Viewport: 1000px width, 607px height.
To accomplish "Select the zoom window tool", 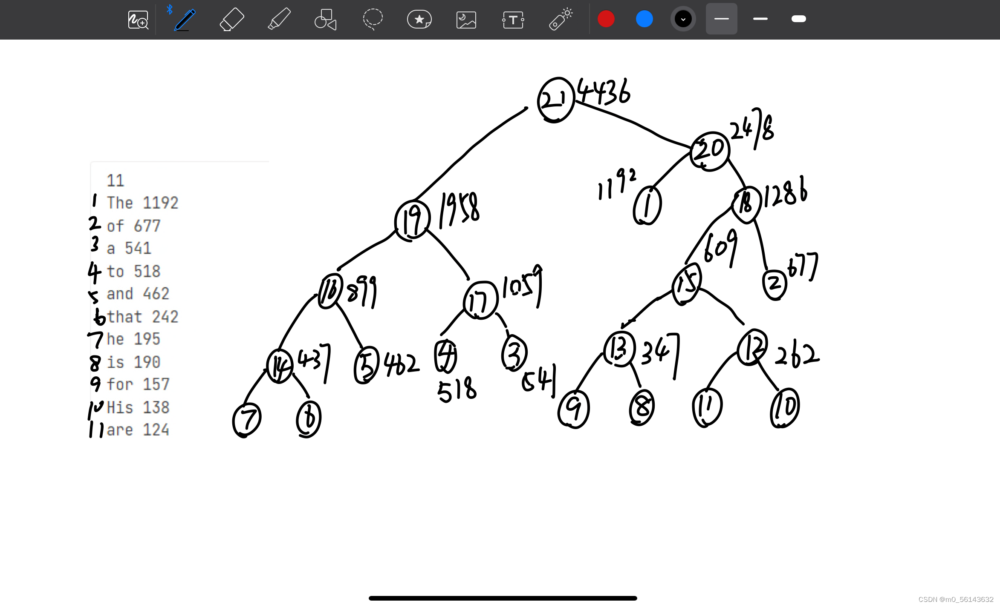I will tap(138, 20).
